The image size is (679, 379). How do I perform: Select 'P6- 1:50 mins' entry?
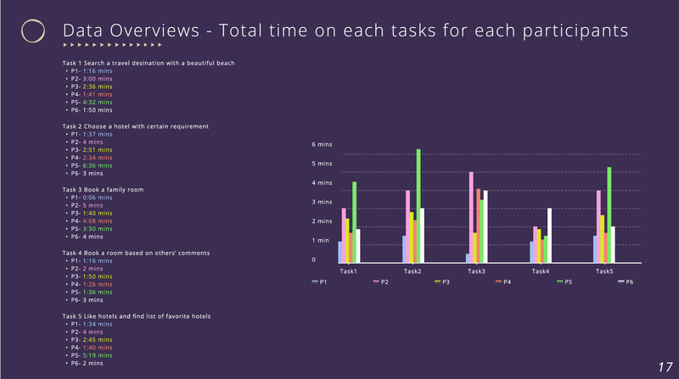[x=92, y=110]
